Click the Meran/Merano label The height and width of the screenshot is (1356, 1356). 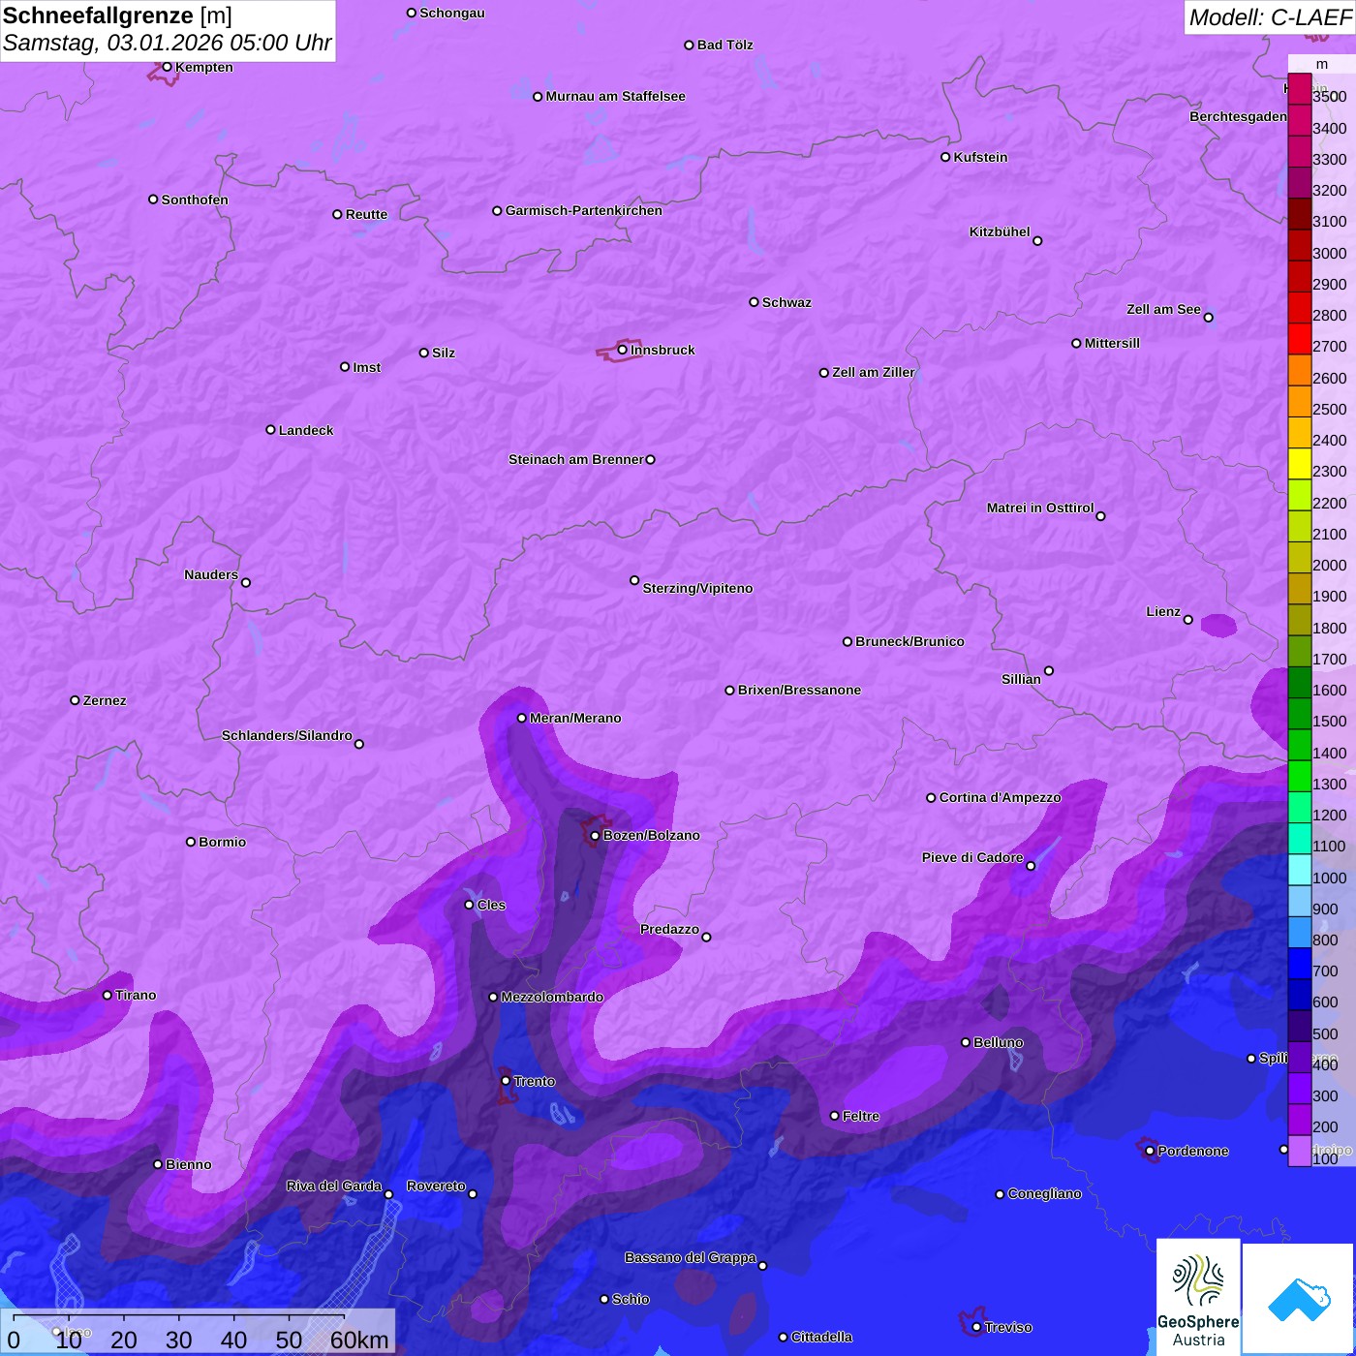[x=575, y=718]
